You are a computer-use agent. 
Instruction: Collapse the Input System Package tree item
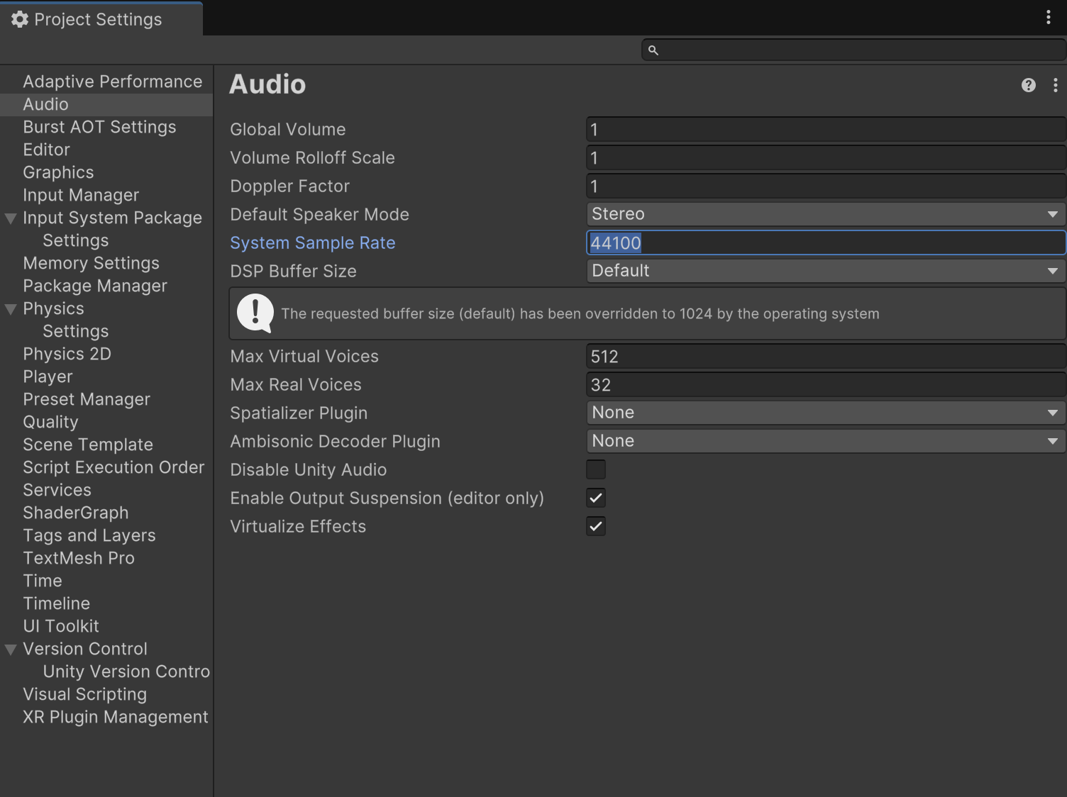[11, 218]
